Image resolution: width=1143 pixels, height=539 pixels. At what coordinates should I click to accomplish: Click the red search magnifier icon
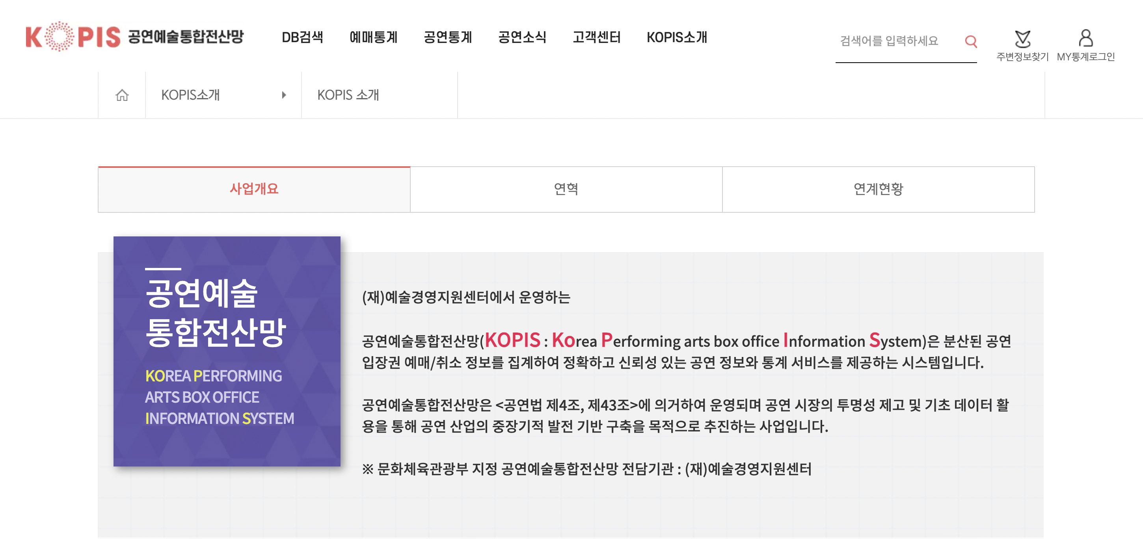[x=970, y=41]
